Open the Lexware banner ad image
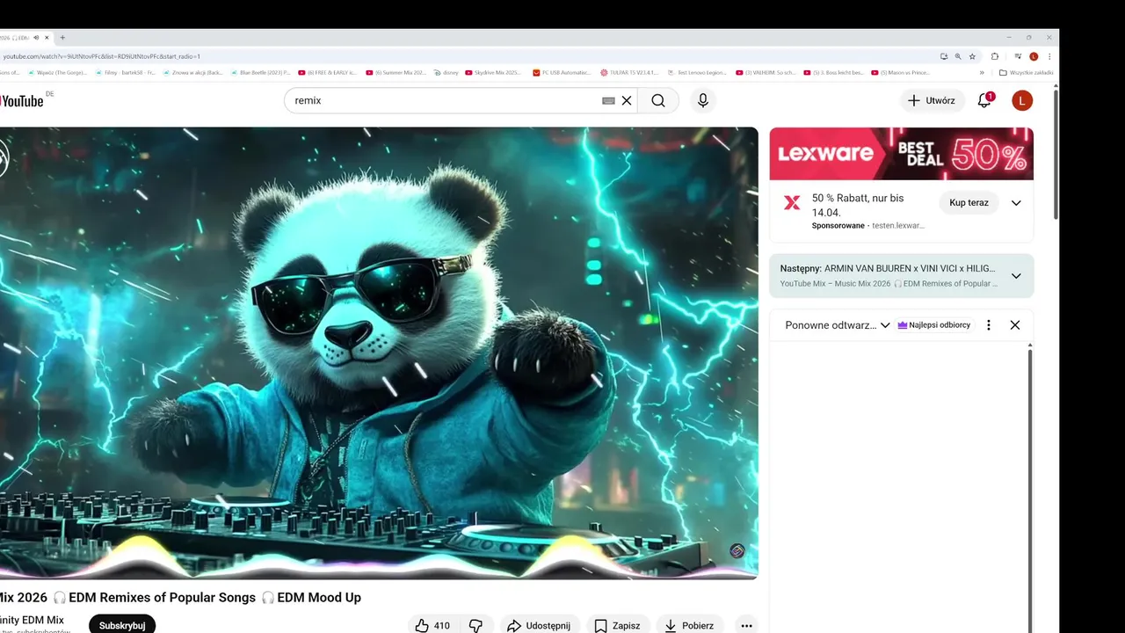 click(x=902, y=154)
